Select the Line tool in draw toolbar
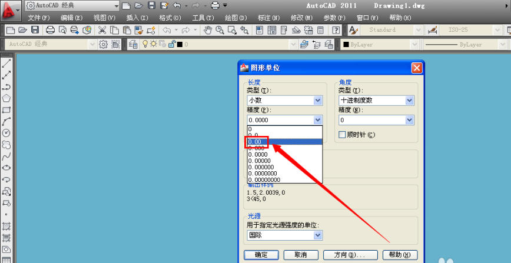511x263 pixels. coord(6,64)
